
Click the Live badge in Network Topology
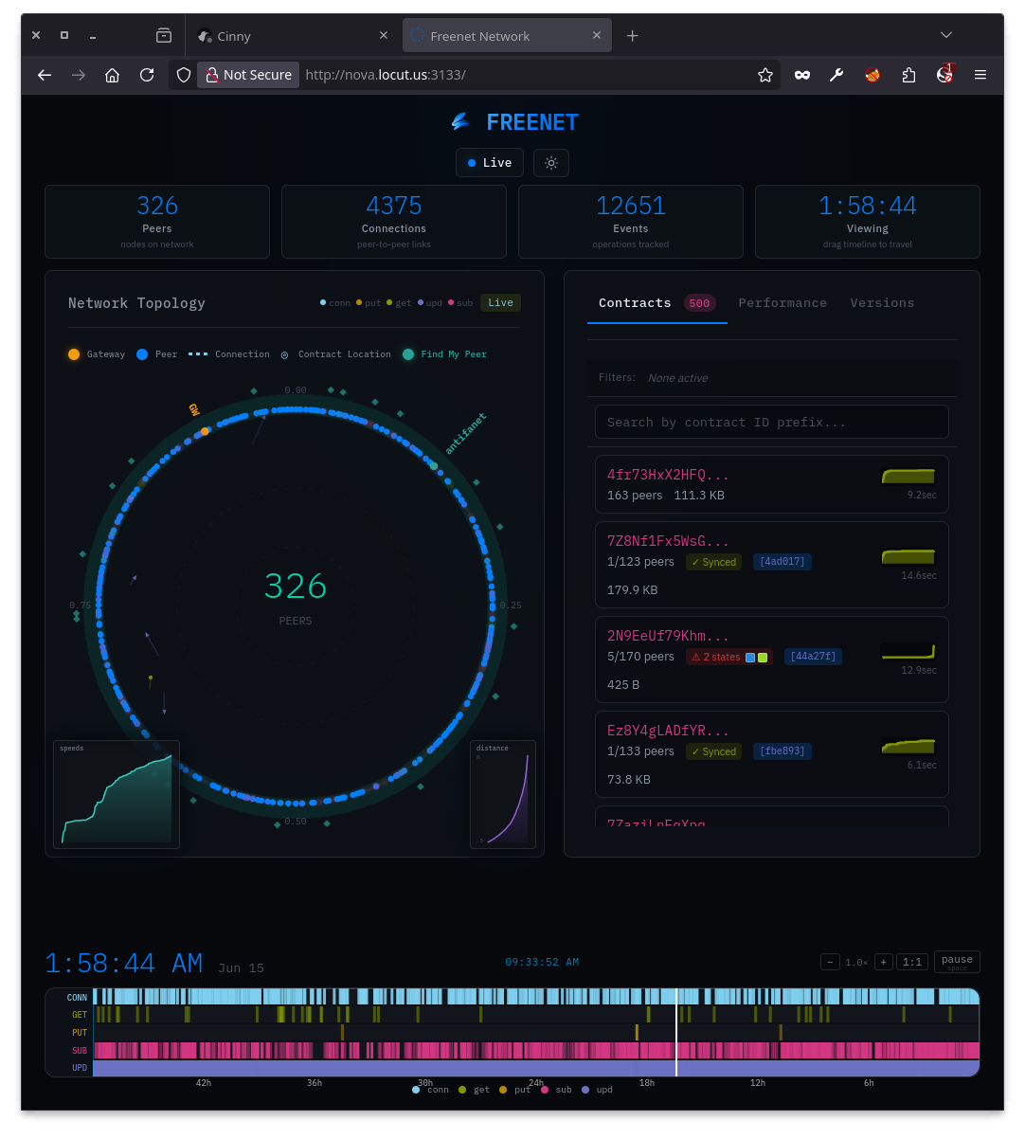[500, 303]
